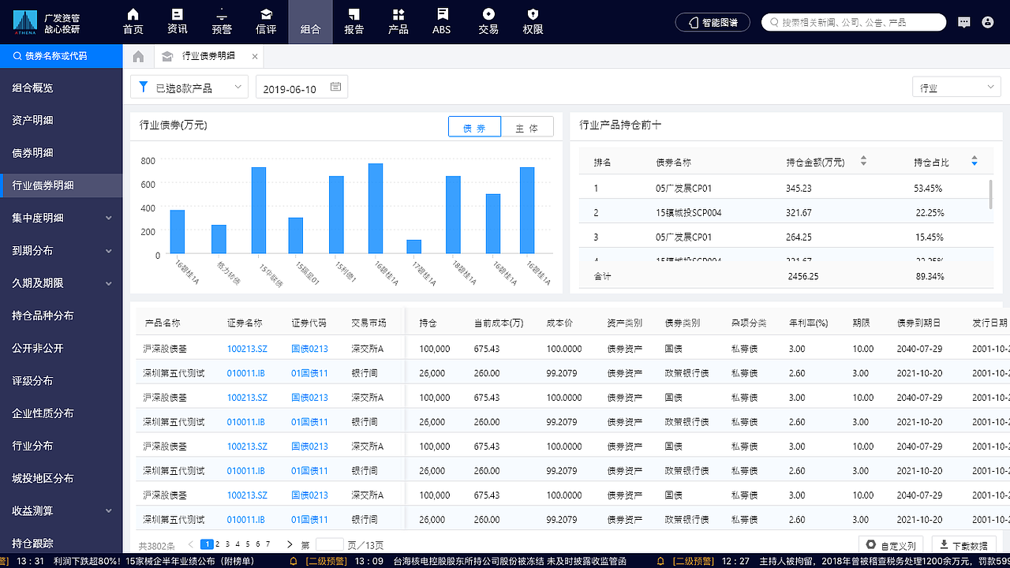Switch the chart to 主体 view

[527, 127]
